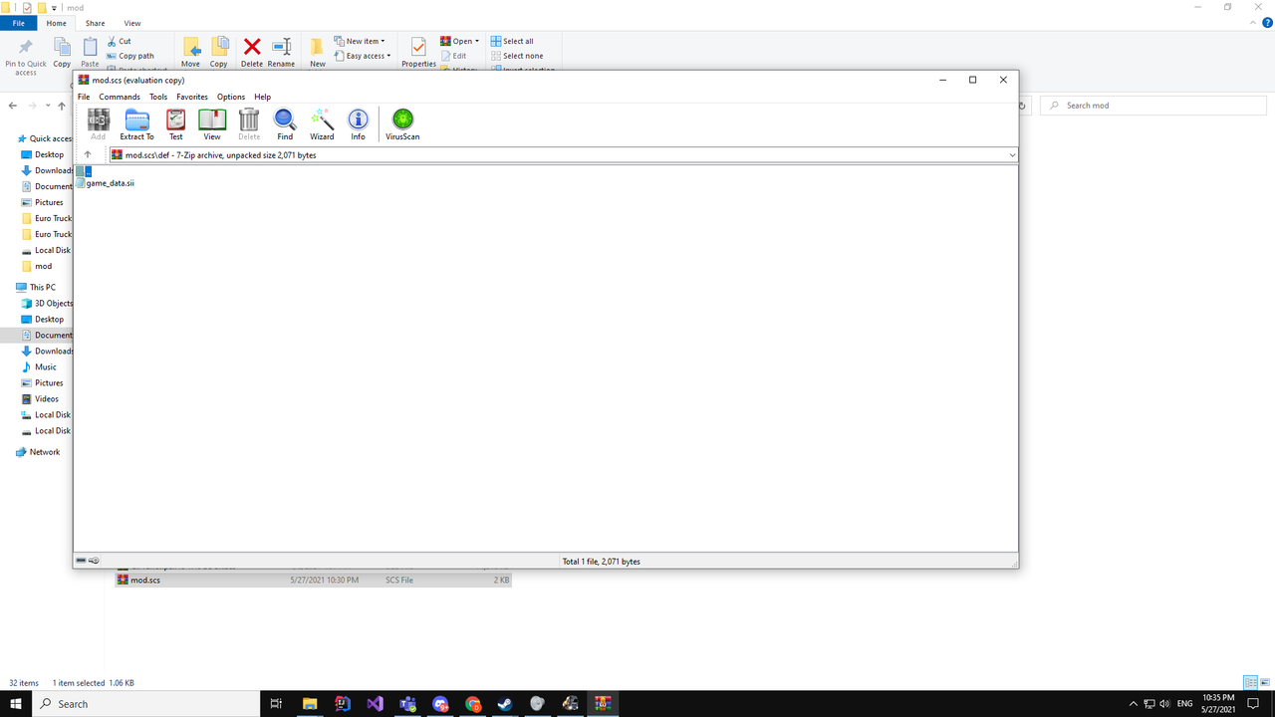Open the Commands menu

click(x=120, y=97)
